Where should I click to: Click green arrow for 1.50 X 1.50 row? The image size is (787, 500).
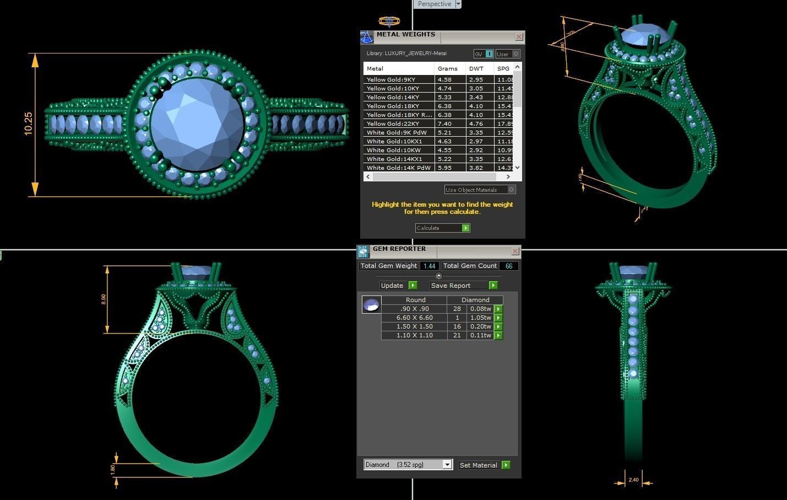pos(498,326)
